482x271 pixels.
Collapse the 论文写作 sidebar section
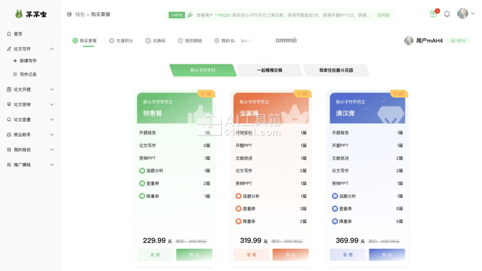click(52, 48)
